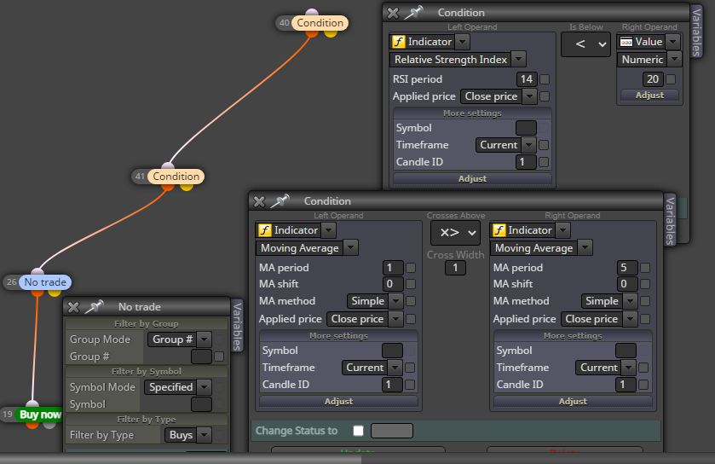The width and height of the screenshot is (715, 464).
Task: Toggle checkbox beside numeric value 20
Action: tap(671, 79)
